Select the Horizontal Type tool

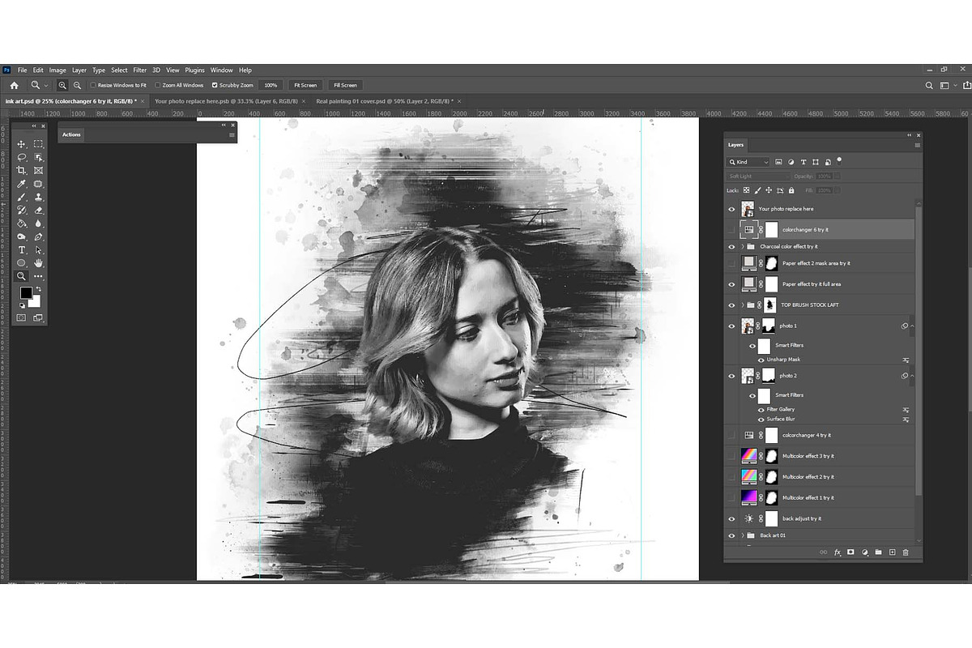(x=22, y=249)
